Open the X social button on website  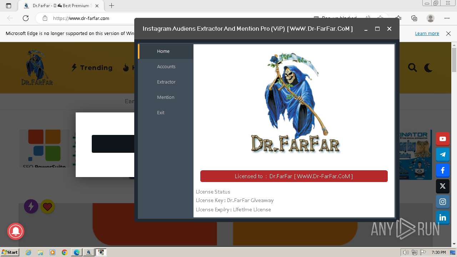click(x=443, y=186)
